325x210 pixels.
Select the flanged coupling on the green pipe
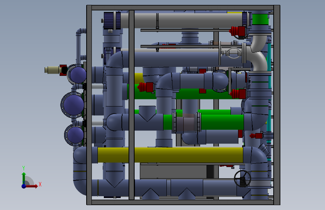(187, 122)
